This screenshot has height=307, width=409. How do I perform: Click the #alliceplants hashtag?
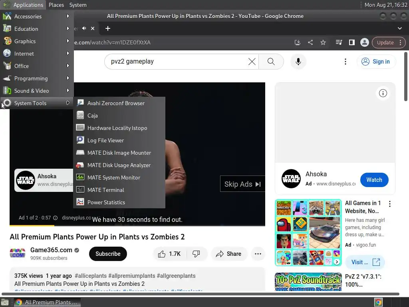pos(91,276)
